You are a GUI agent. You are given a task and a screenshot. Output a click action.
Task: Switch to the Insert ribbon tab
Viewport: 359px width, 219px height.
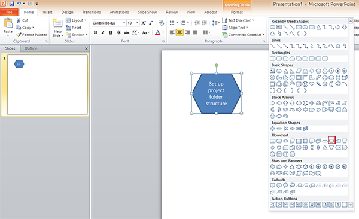(48, 12)
